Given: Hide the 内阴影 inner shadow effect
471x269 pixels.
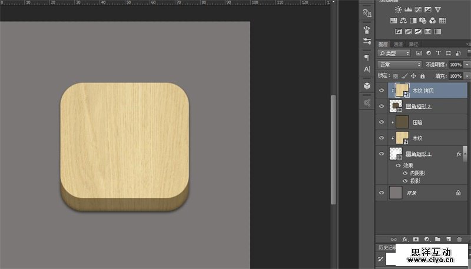Looking at the screenshot, I should pyautogui.click(x=404, y=173).
